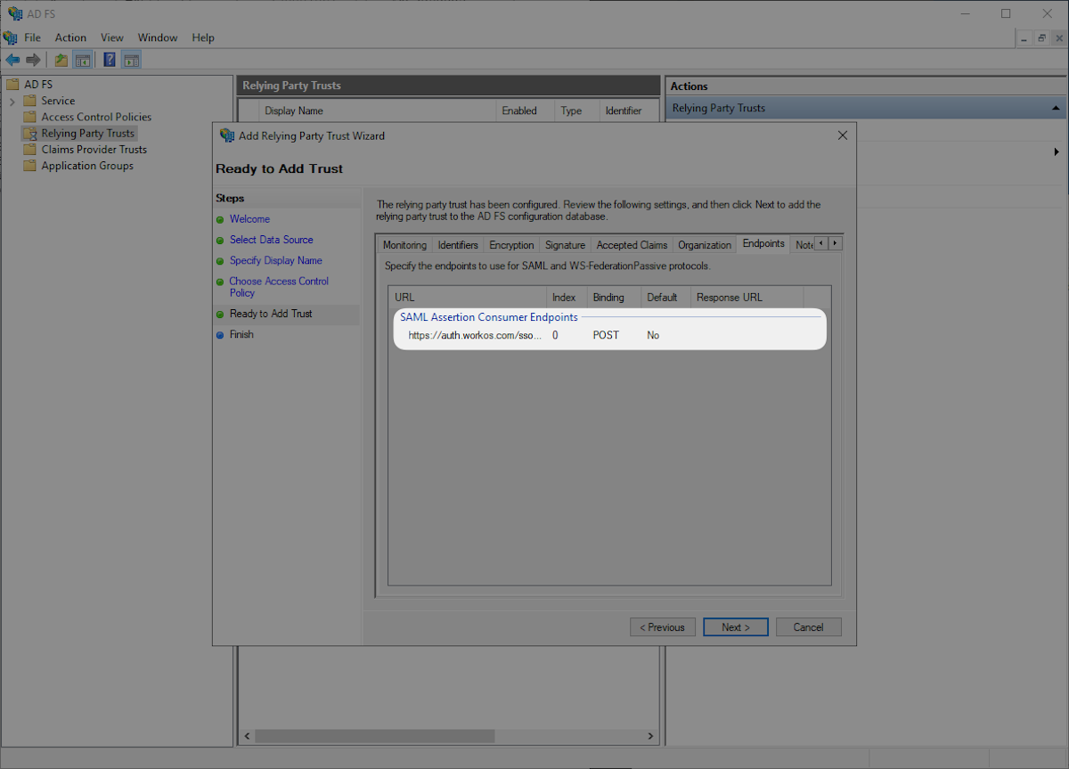Screen dimensions: 1069x769
Task: Click the Forward navigation arrow
Action: coord(34,59)
